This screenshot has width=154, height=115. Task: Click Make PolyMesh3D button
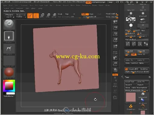click(140, 88)
